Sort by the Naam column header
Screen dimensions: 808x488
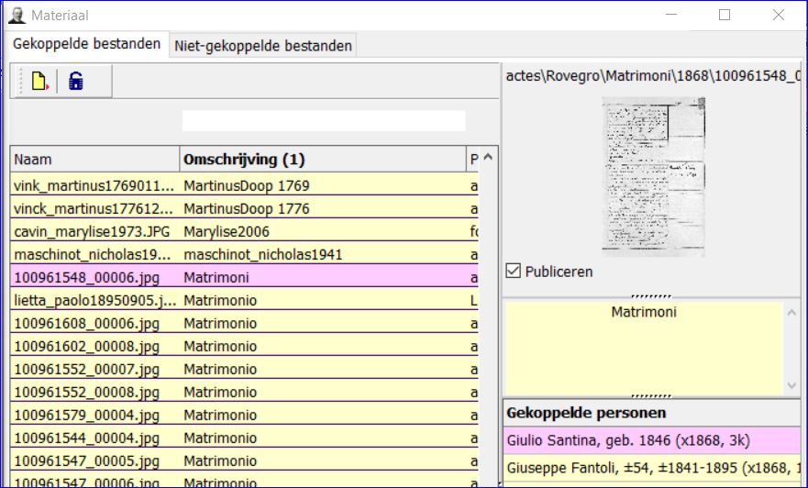click(x=94, y=160)
